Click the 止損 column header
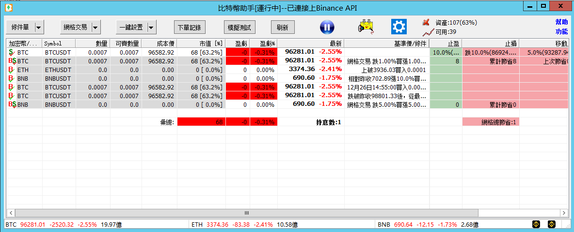The height and width of the screenshot is (232, 574). pos(491,43)
